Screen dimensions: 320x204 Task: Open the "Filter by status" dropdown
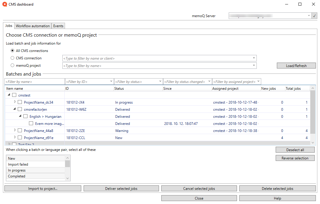tap(160, 81)
